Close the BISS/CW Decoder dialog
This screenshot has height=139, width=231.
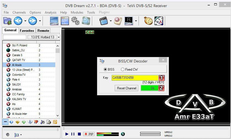coord(163,60)
